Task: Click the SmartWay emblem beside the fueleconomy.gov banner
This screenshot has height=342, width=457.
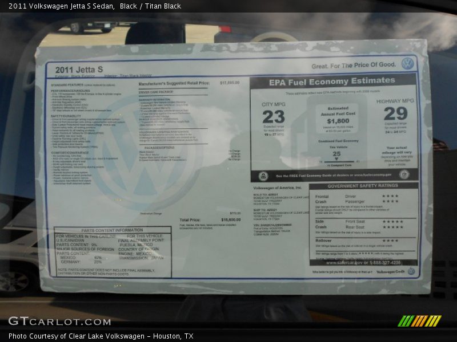Action: pos(404,175)
